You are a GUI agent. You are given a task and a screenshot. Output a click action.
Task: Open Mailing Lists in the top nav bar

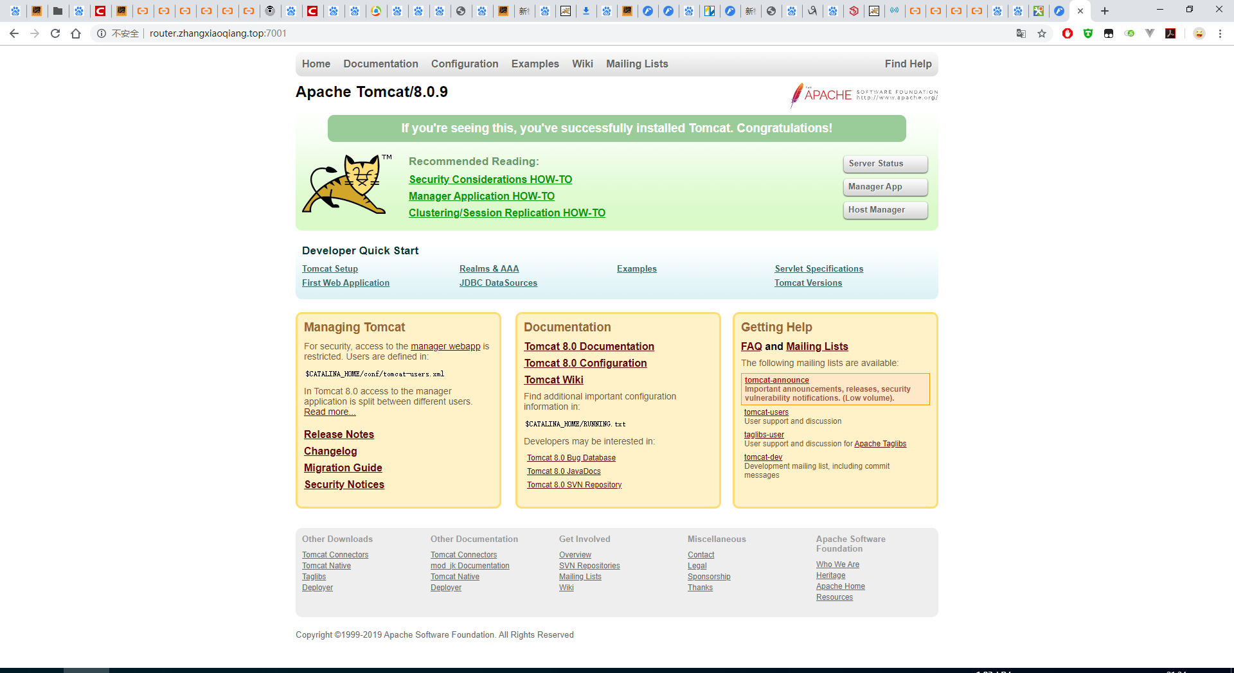pyautogui.click(x=637, y=64)
